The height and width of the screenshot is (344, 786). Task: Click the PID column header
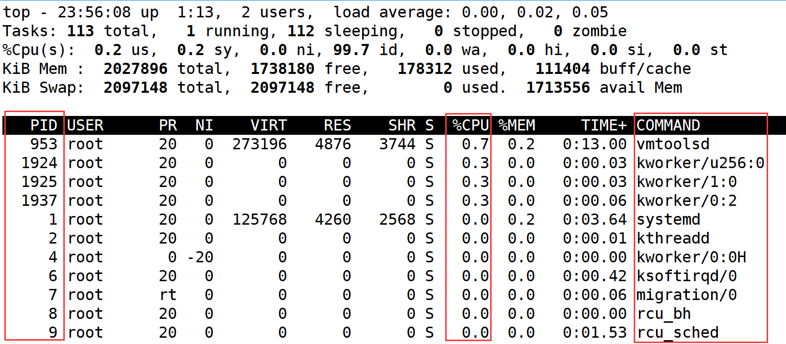click(x=44, y=126)
